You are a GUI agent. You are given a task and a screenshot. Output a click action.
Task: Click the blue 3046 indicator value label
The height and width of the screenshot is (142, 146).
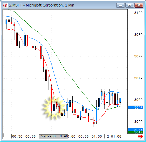click(x=135, y=130)
